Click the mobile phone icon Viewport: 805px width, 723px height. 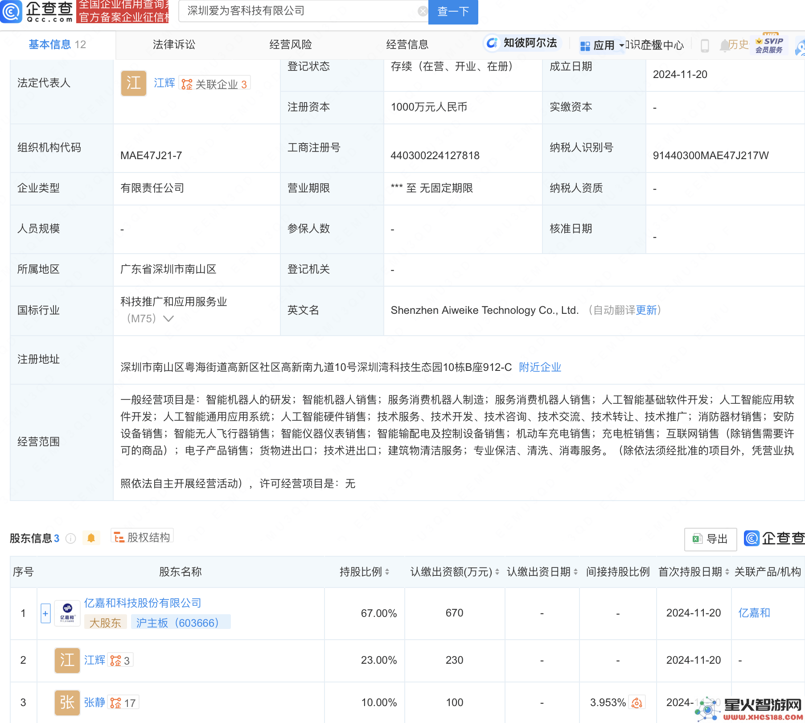[x=705, y=45]
